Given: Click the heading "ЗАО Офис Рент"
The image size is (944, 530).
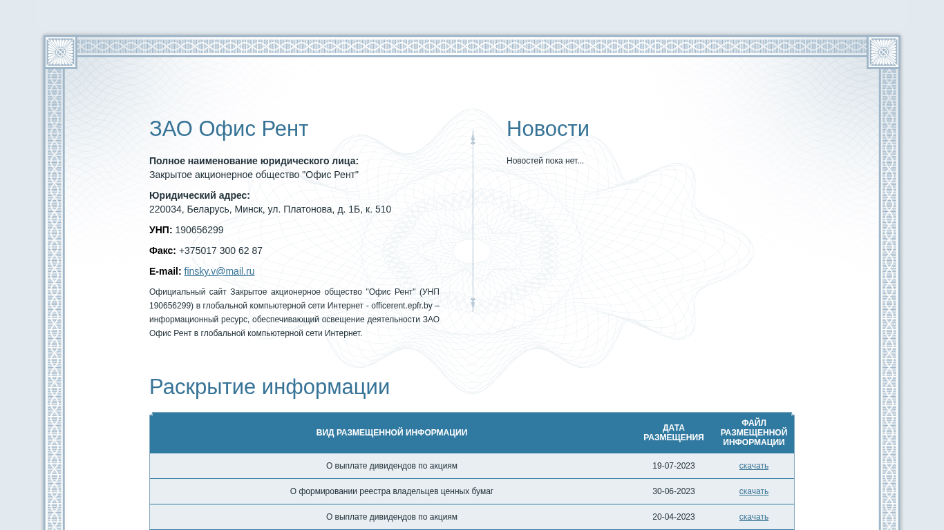Looking at the screenshot, I should coord(229,129).
